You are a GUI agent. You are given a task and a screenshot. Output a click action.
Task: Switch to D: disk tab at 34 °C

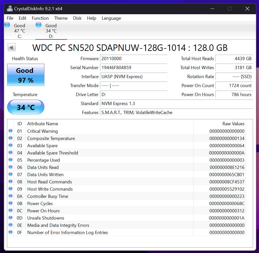coord(51,31)
